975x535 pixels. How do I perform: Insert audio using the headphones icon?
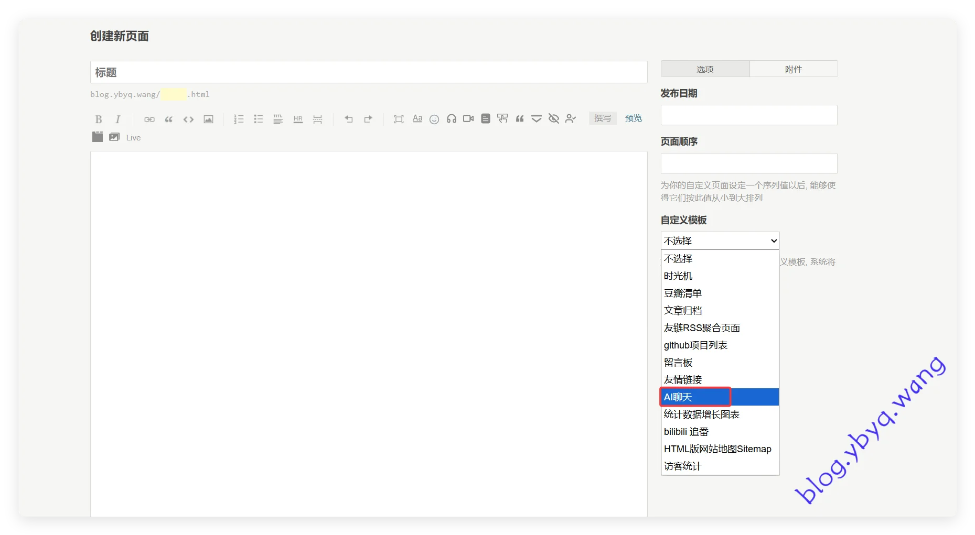tap(451, 119)
